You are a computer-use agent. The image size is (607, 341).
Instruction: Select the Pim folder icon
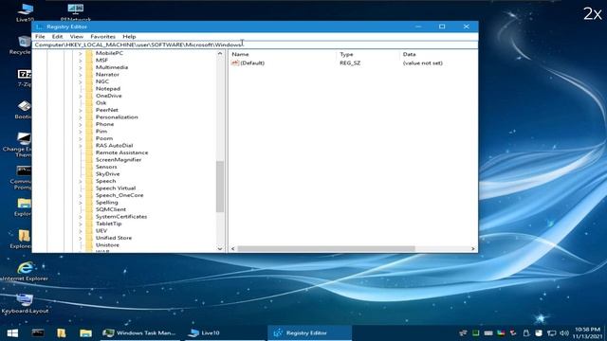(89, 131)
